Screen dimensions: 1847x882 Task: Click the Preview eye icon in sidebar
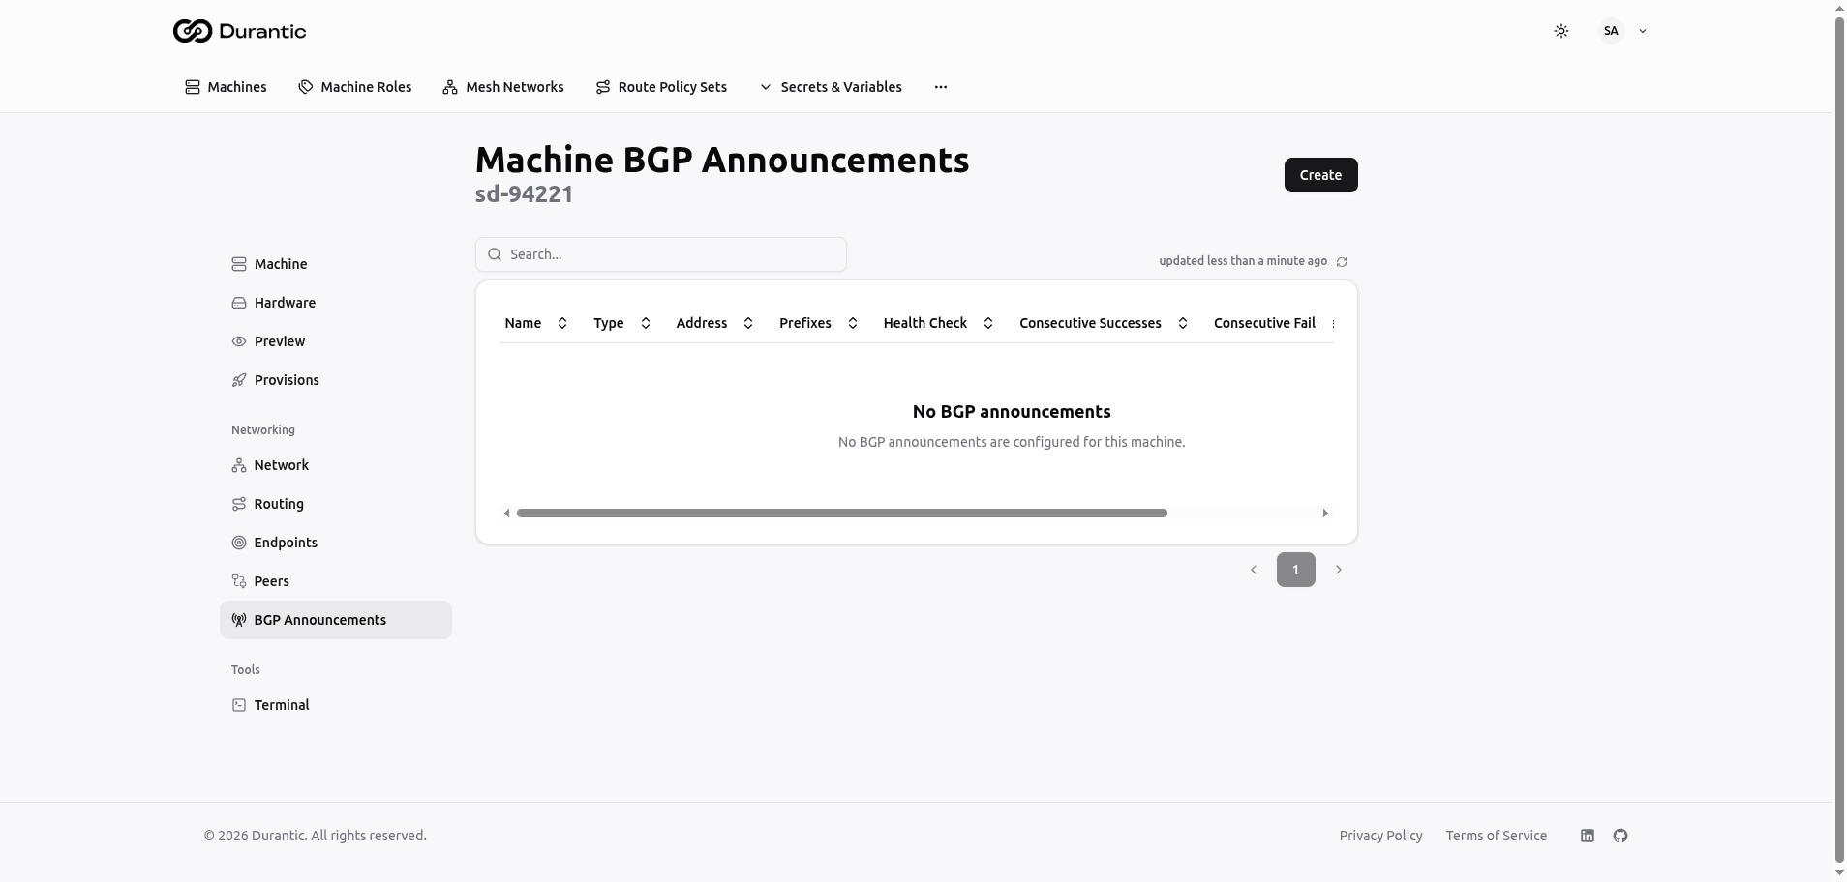[x=239, y=341]
